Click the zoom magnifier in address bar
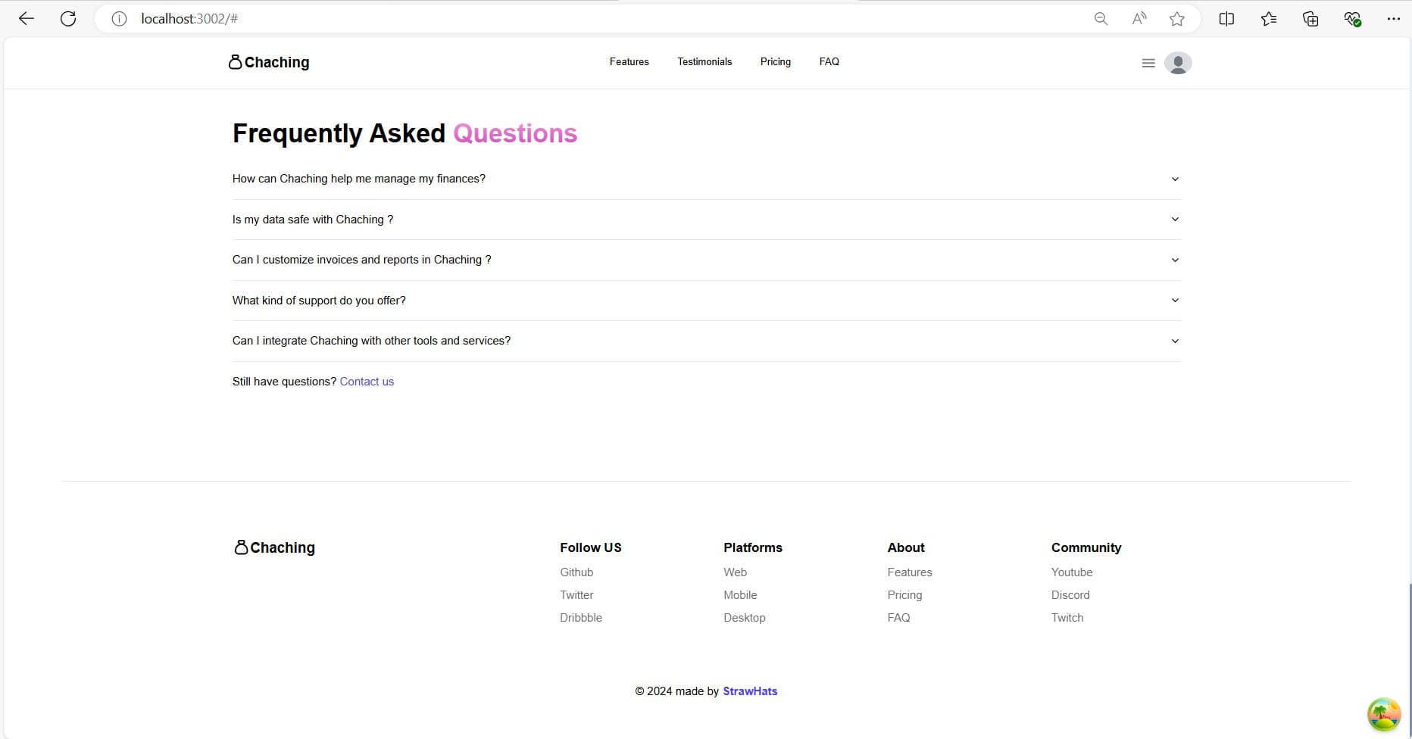The image size is (1412, 739). tap(1101, 19)
